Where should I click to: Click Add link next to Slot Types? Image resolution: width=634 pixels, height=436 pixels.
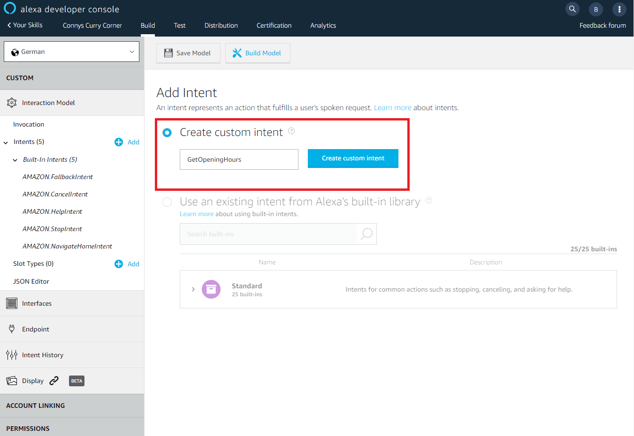click(133, 264)
